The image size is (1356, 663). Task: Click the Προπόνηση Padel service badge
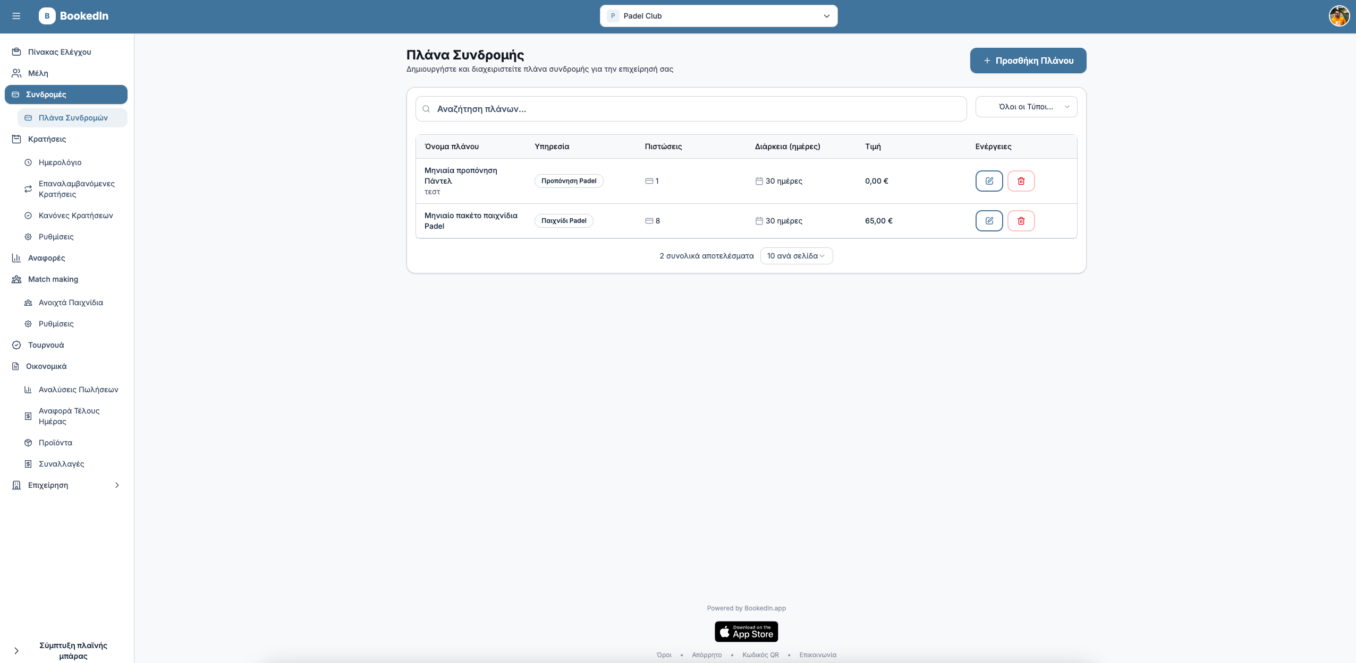click(569, 180)
